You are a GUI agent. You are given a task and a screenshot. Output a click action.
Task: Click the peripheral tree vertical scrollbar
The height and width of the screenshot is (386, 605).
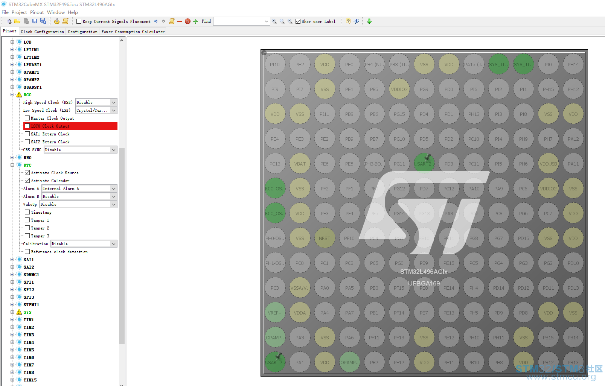click(122, 246)
